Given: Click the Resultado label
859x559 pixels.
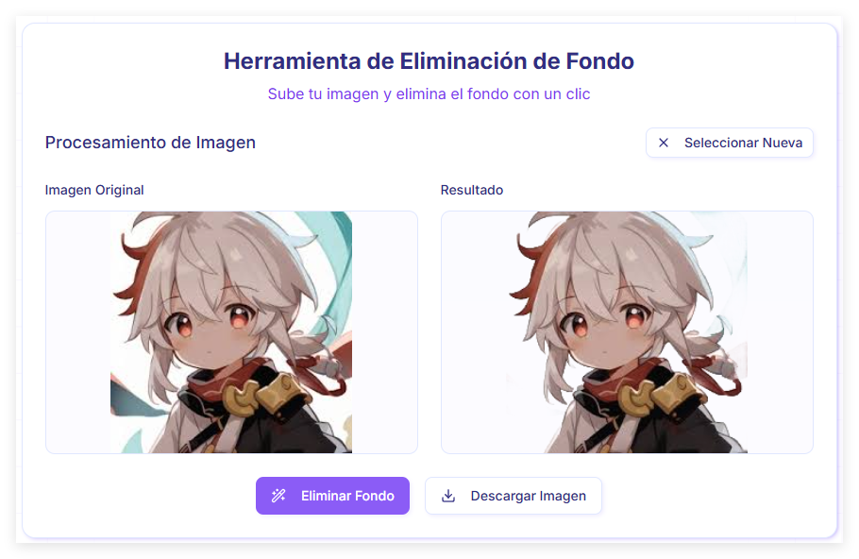Looking at the screenshot, I should point(472,190).
